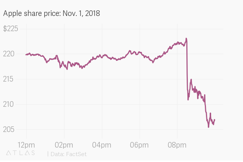
Task: Click the chart title Apple share price
Action: [x=51, y=13]
